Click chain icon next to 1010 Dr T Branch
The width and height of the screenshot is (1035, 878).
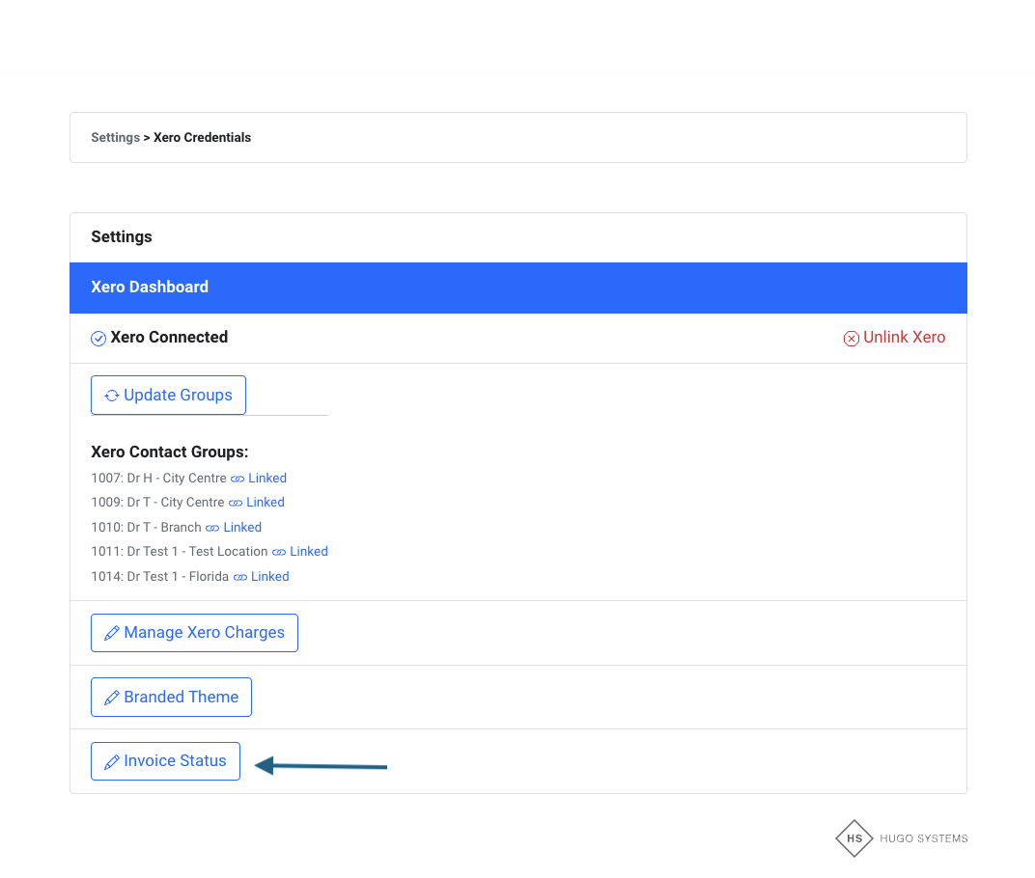click(x=212, y=528)
